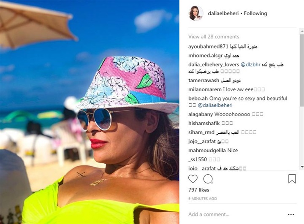
Task: Save the post with the bookmark icon
Action: pos(292,179)
